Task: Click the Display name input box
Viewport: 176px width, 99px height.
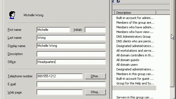Action: pos(71,46)
